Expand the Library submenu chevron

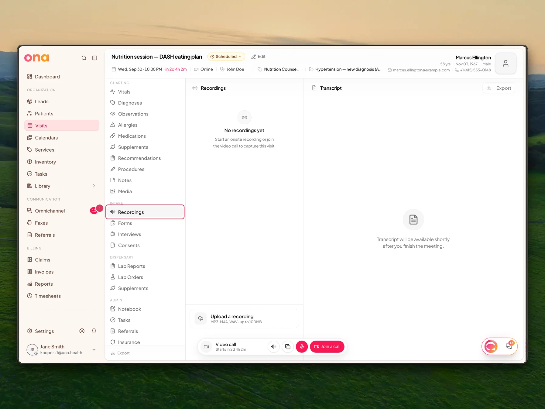pyautogui.click(x=94, y=186)
